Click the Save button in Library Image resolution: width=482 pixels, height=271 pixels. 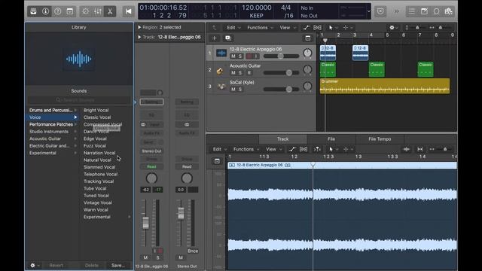(x=118, y=266)
